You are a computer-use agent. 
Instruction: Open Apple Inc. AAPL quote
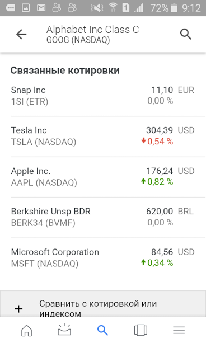coord(103,177)
